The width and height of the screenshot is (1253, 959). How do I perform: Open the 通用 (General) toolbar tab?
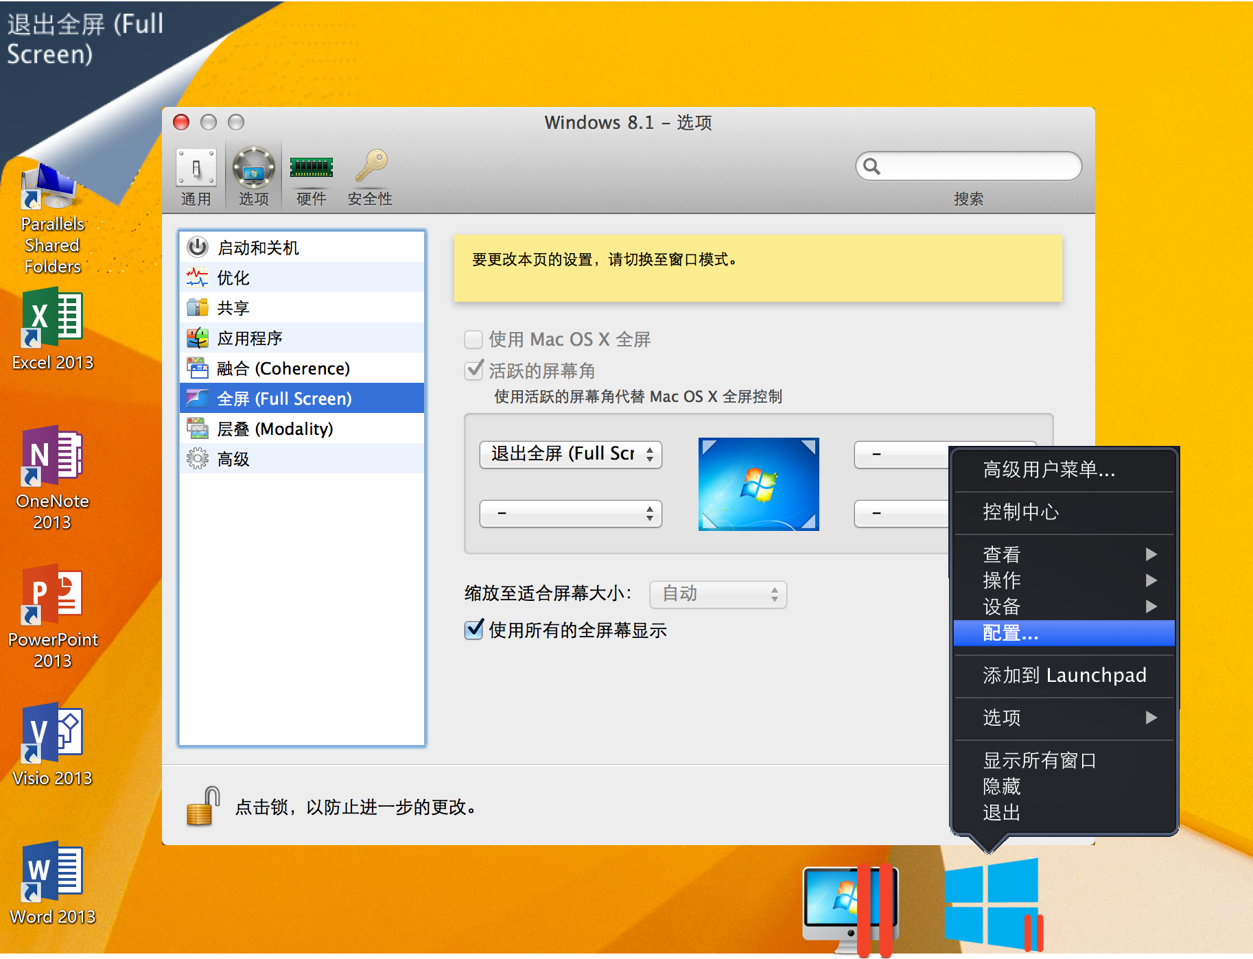point(196,177)
